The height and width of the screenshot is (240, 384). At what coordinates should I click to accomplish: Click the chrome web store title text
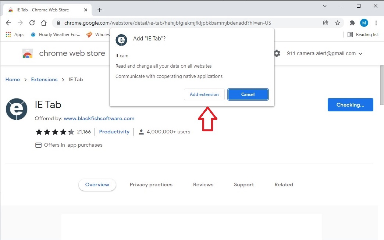(x=72, y=53)
